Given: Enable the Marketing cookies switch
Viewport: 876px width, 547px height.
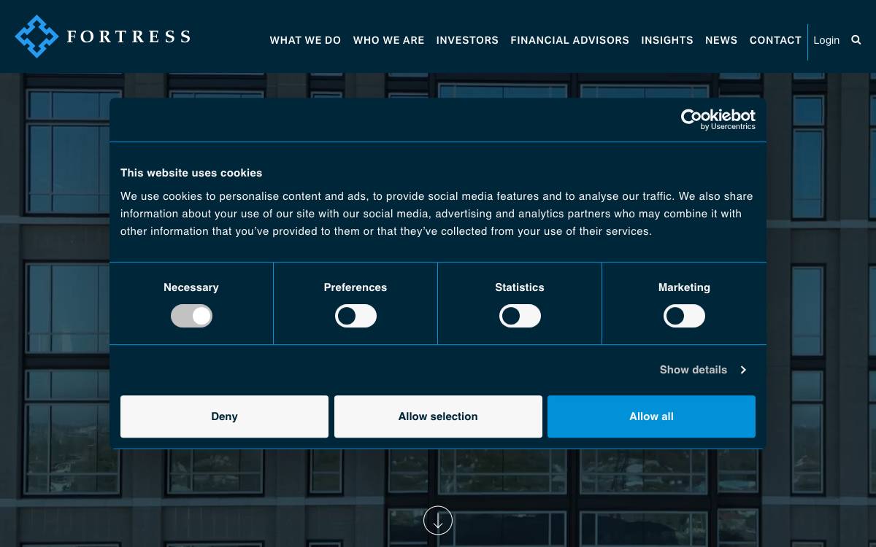Looking at the screenshot, I should [x=684, y=316].
